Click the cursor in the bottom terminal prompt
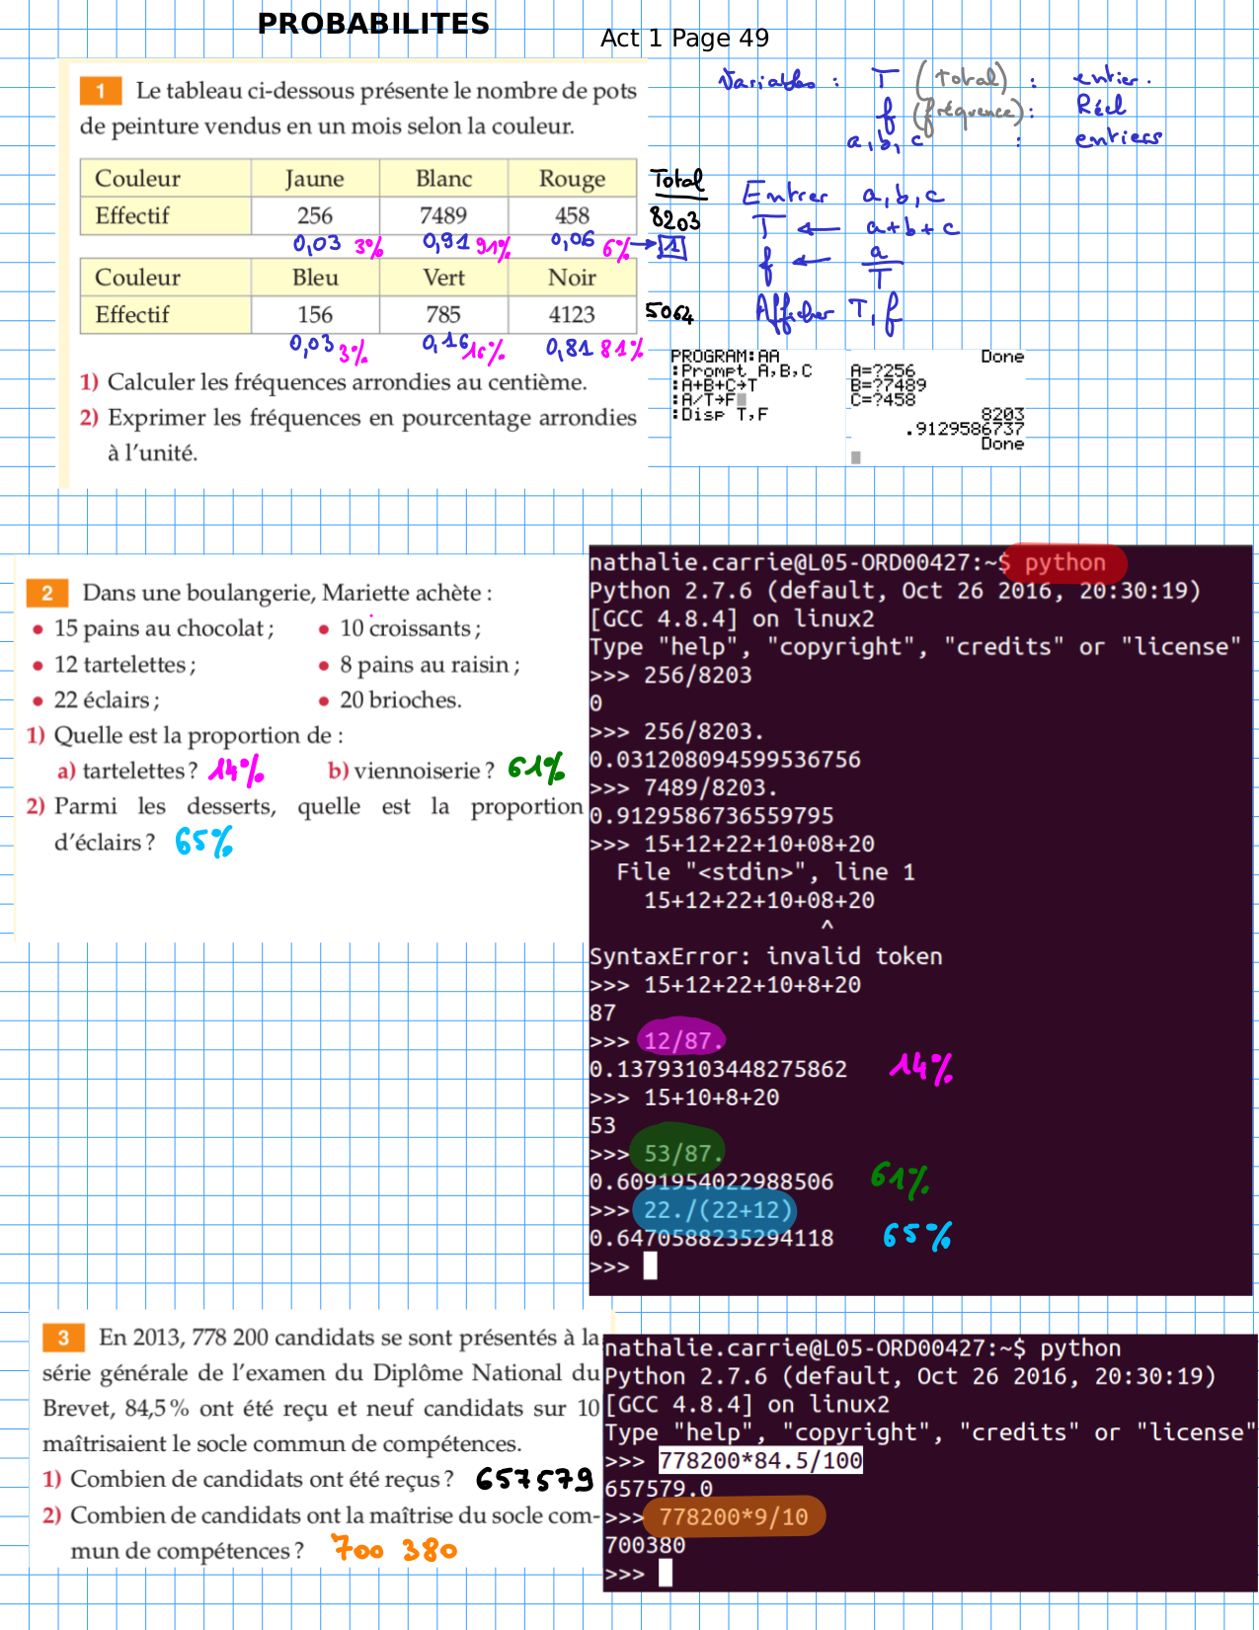 tap(666, 1573)
